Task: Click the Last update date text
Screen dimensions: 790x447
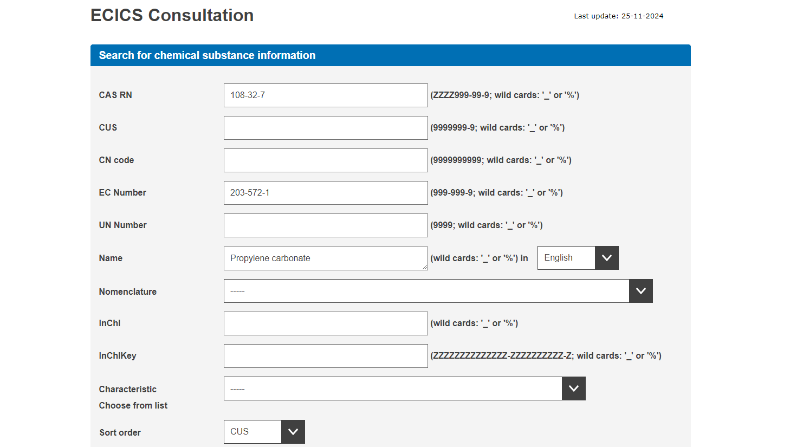Action: pos(618,16)
